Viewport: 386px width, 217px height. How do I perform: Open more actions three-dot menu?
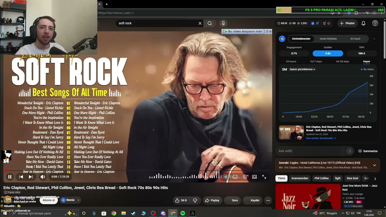pyautogui.click(x=268, y=200)
